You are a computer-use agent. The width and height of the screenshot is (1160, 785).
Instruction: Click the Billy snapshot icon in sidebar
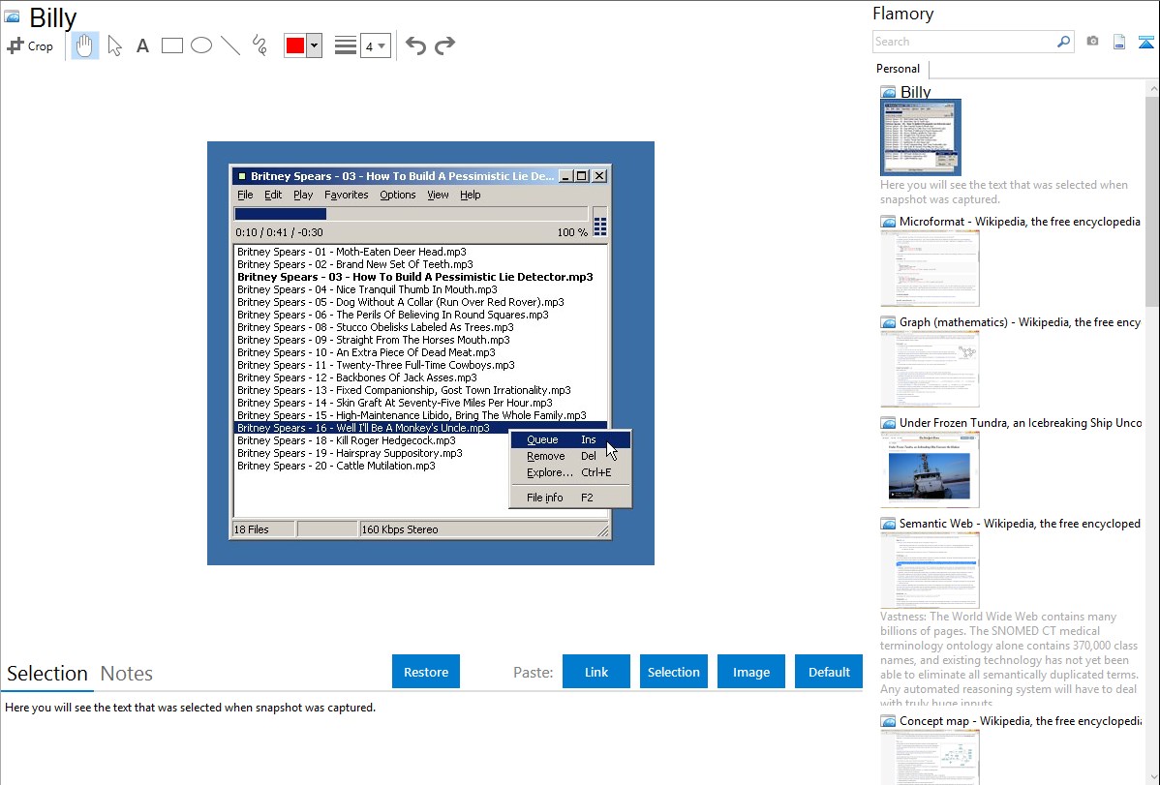coord(888,93)
